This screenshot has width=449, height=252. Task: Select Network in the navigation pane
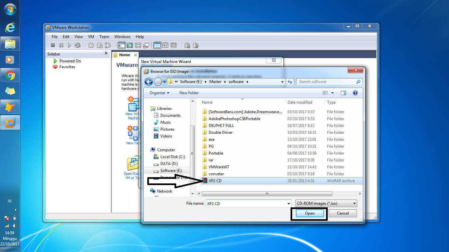tap(164, 191)
